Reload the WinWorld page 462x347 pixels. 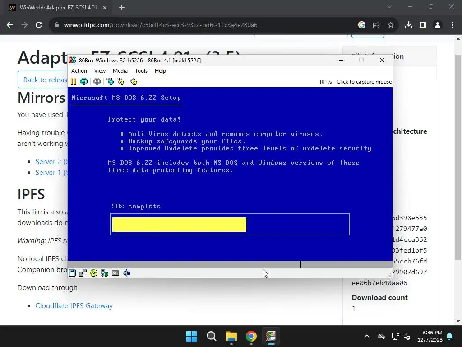click(39, 25)
